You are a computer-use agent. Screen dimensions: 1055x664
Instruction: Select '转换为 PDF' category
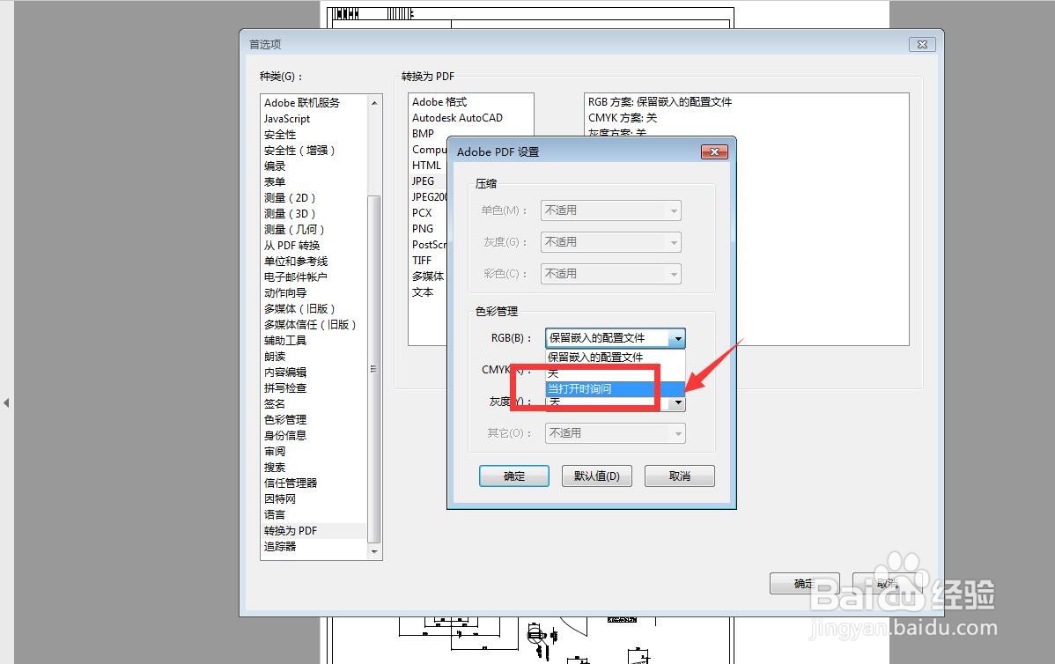pyautogui.click(x=314, y=531)
